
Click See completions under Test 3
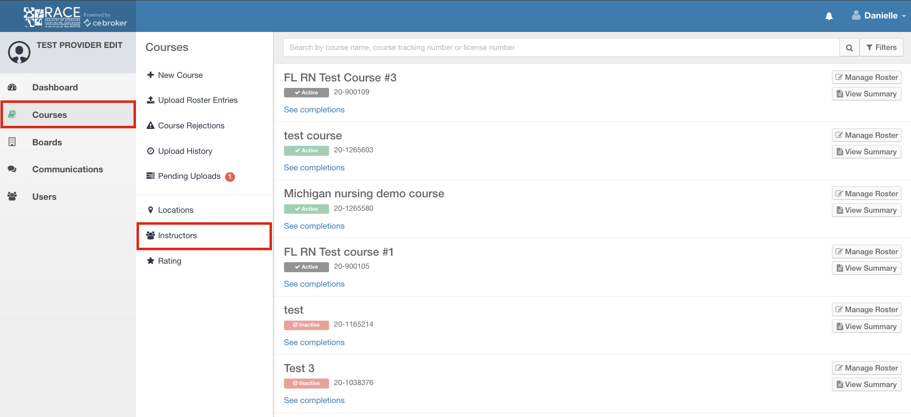pos(314,401)
